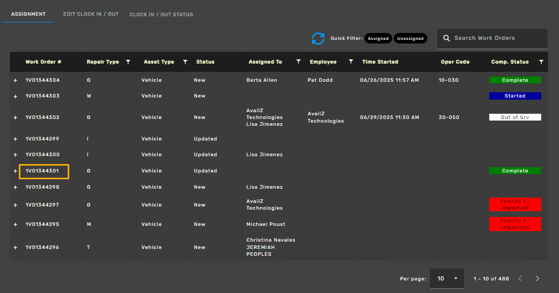The height and width of the screenshot is (293, 559).
Task: Expand work order 1V01344304 row
Action: pyautogui.click(x=15, y=80)
